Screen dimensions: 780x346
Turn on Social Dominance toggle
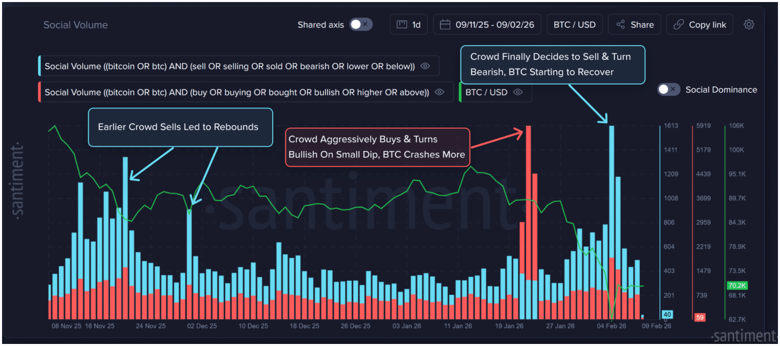pyautogui.click(x=669, y=90)
